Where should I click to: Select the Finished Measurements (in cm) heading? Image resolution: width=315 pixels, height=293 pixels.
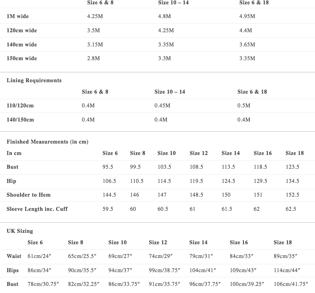tap(48, 142)
